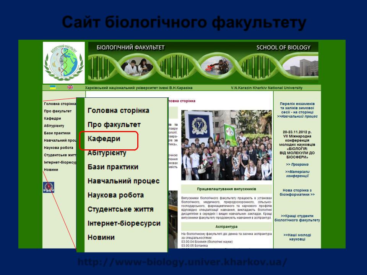Switch to English via UK flag icon
Image resolution: width=367 pixels, height=275 pixels.
click(x=70, y=87)
